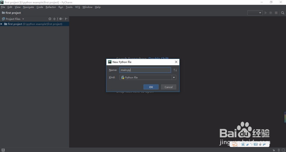The image size is (286, 152).
Task: Open the Run menu
Action: click(61, 7)
